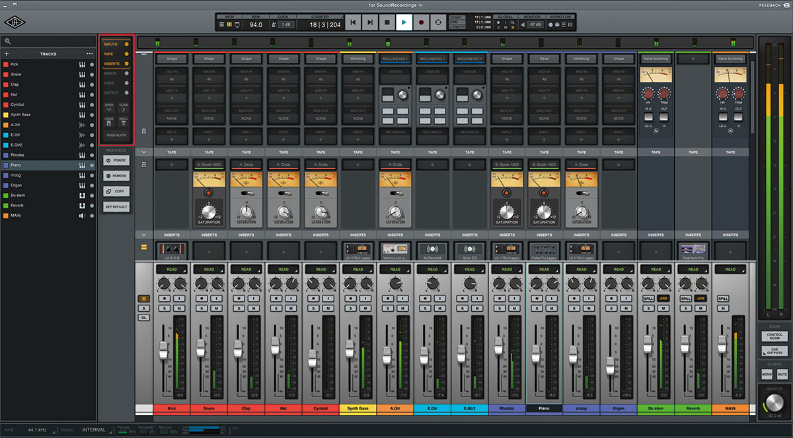The height and width of the screenshot is (438, 793).
Task: Open the Minimoog instrument selector on Synth Bass
Action: [x=358, y=59]
